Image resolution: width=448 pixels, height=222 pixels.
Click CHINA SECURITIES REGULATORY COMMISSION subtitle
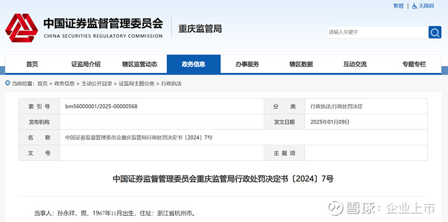coord(103,36)
